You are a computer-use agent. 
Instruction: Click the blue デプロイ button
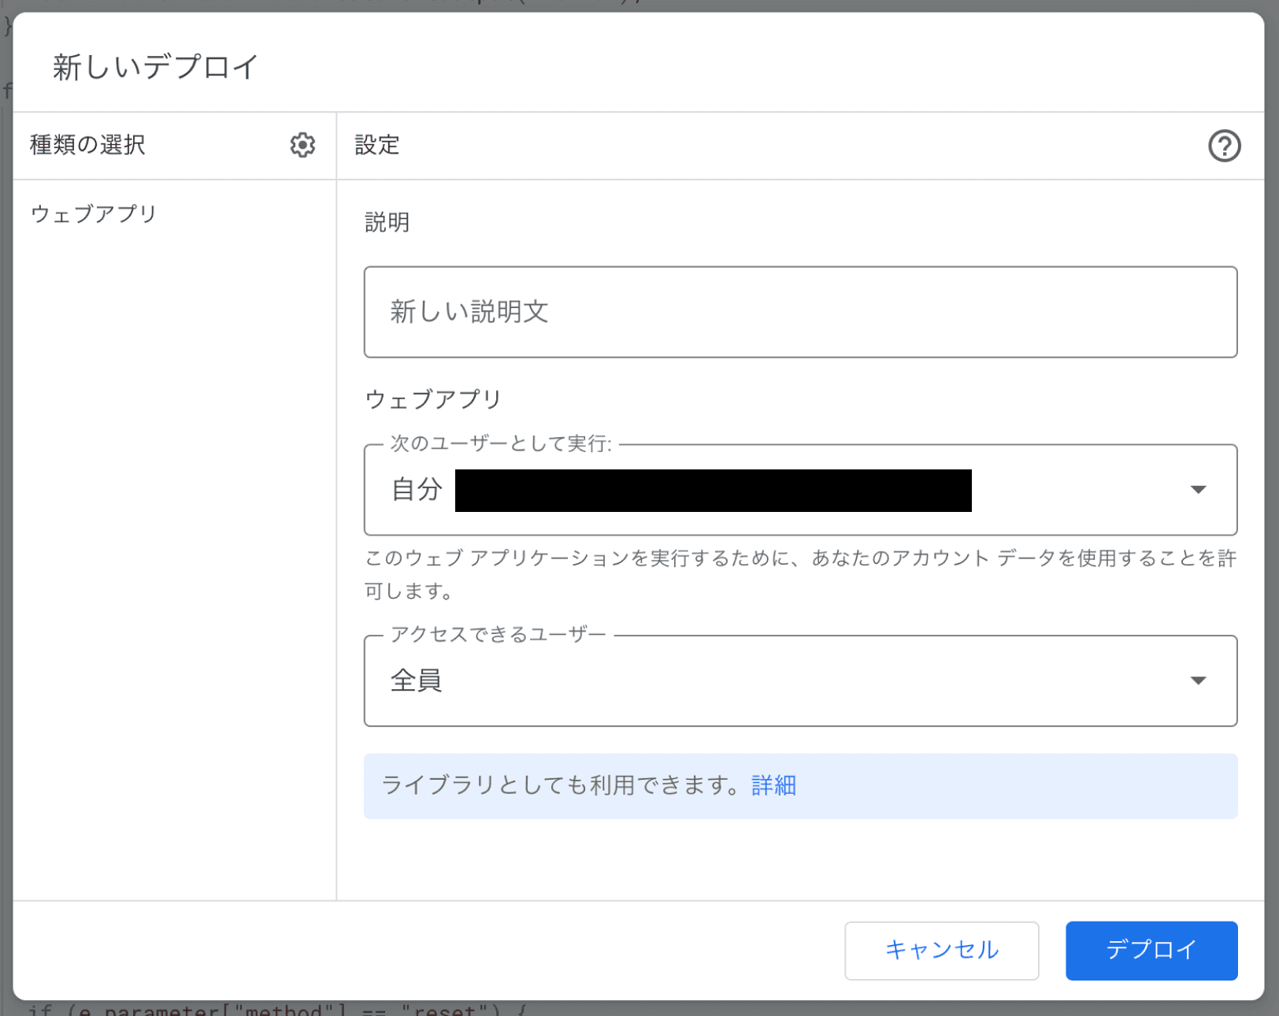coord(1151,950)
